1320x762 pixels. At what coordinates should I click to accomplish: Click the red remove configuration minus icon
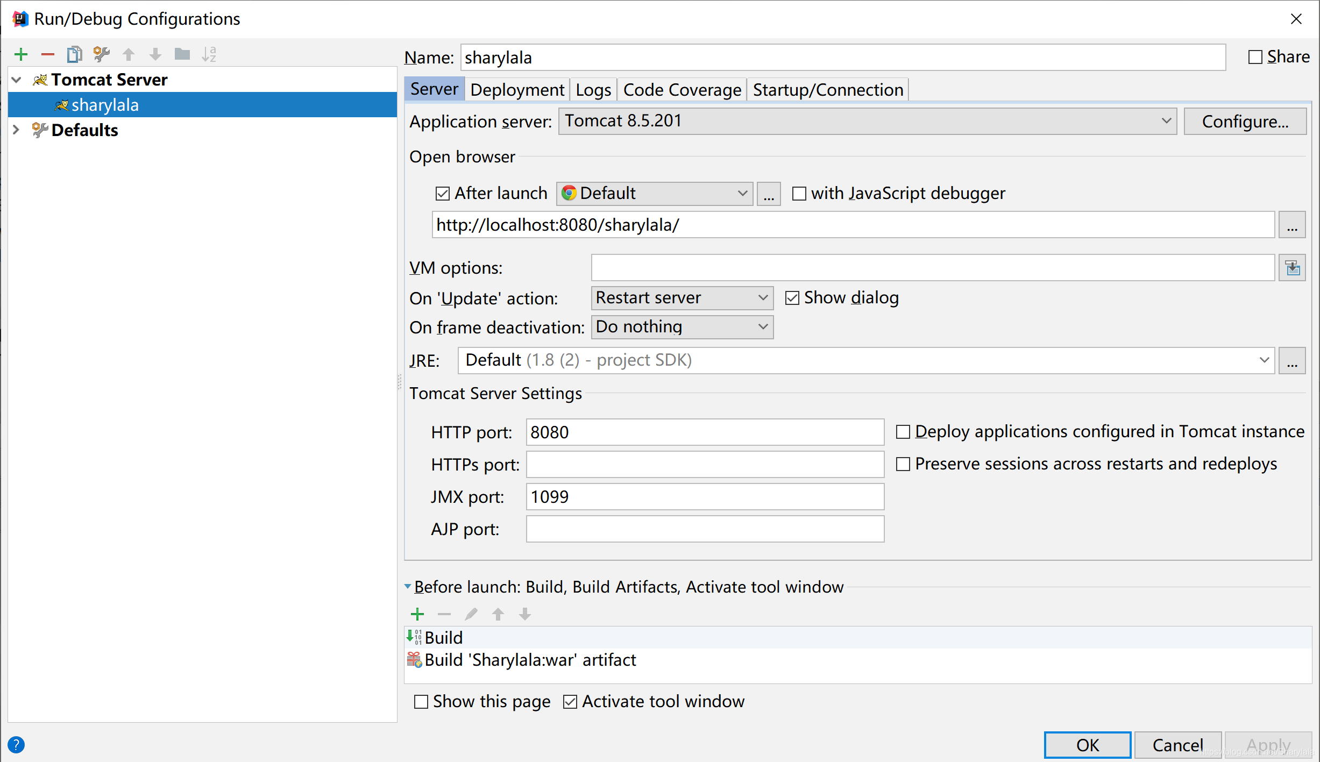click(x=48, y=54)
